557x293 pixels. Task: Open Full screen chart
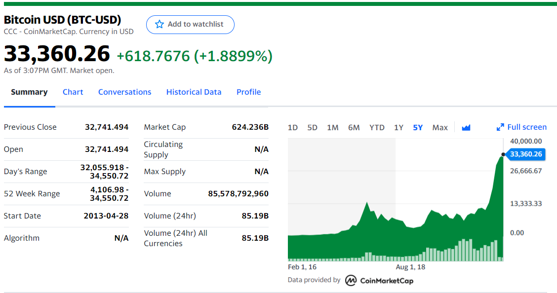[521, 127]
